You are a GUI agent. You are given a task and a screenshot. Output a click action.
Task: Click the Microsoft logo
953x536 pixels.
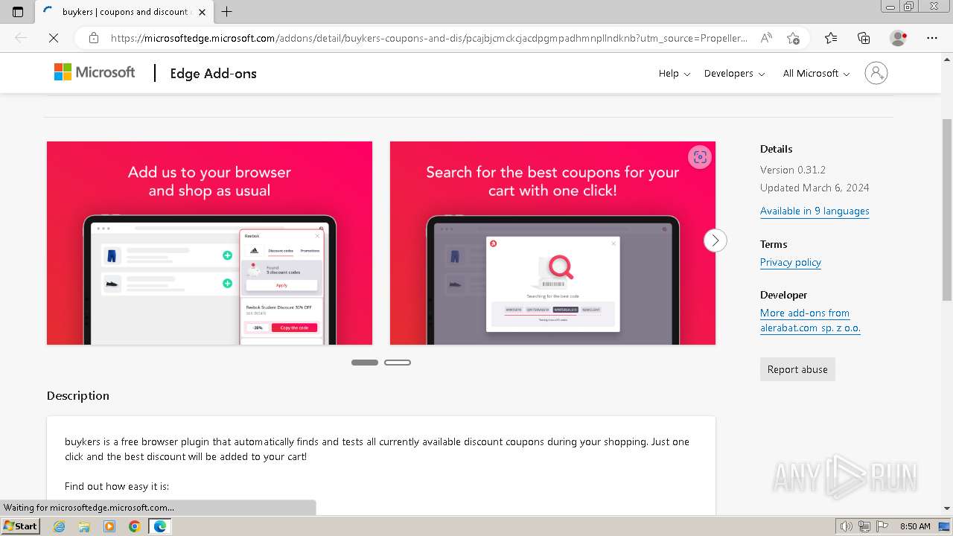pos(95,72)
